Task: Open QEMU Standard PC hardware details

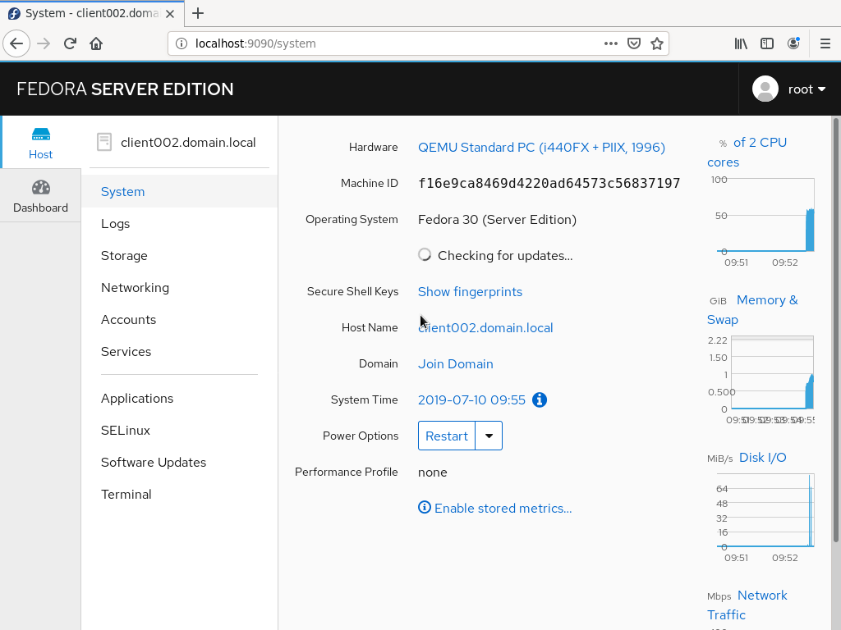Action: (541, 147)
